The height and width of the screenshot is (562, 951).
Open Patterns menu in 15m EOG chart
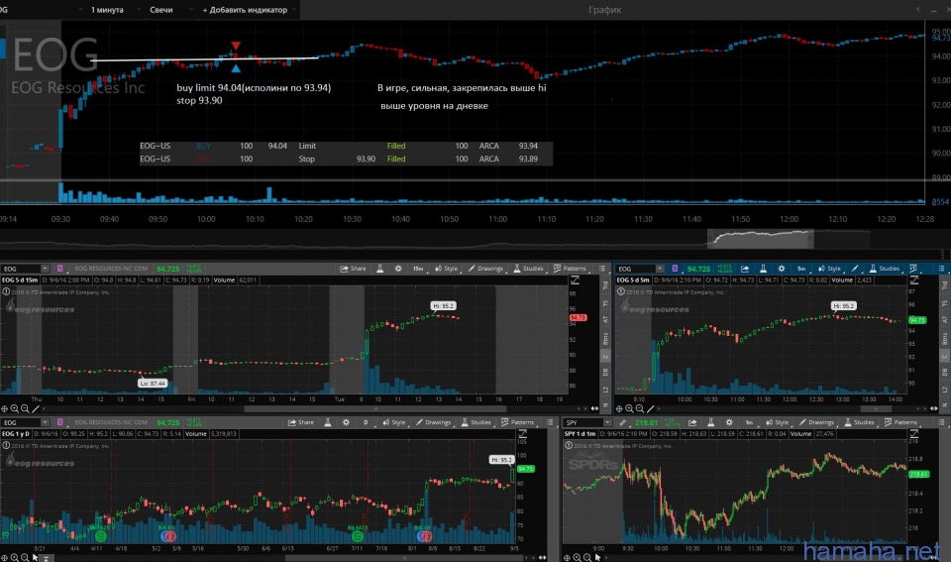pyautogui.click(x=570, y=269)
